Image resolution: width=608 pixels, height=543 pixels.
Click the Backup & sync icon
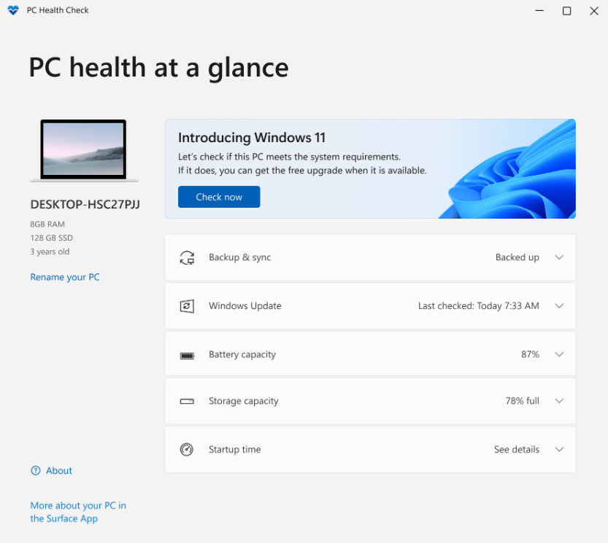click(187, 257)
